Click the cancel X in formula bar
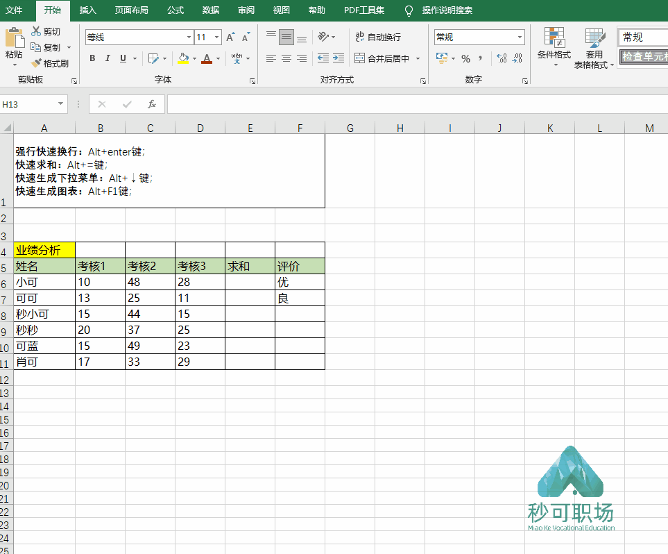The image size is (668, 554). coord(102,104)
